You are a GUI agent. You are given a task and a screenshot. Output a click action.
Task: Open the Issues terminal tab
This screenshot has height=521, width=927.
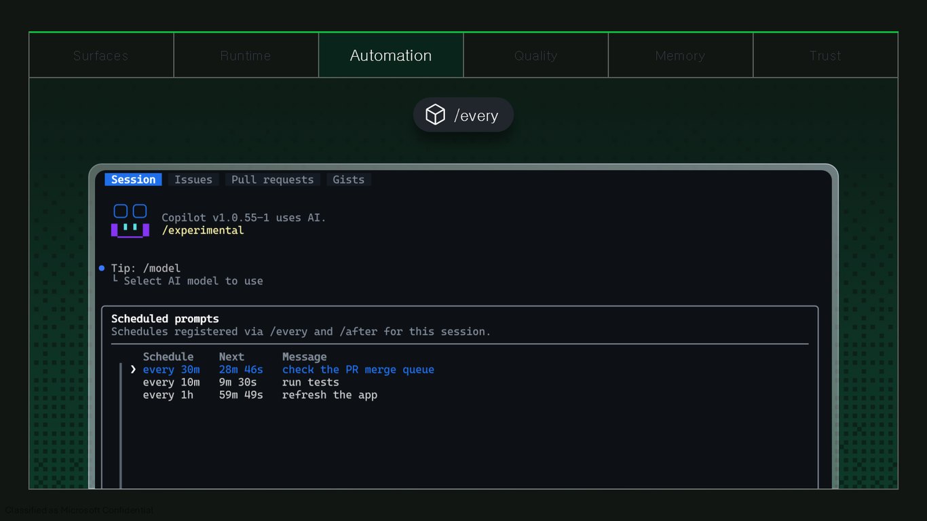click(x=193, y=180)
